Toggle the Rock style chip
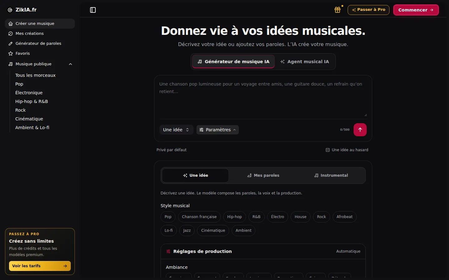449x280 pixels. 321,217
